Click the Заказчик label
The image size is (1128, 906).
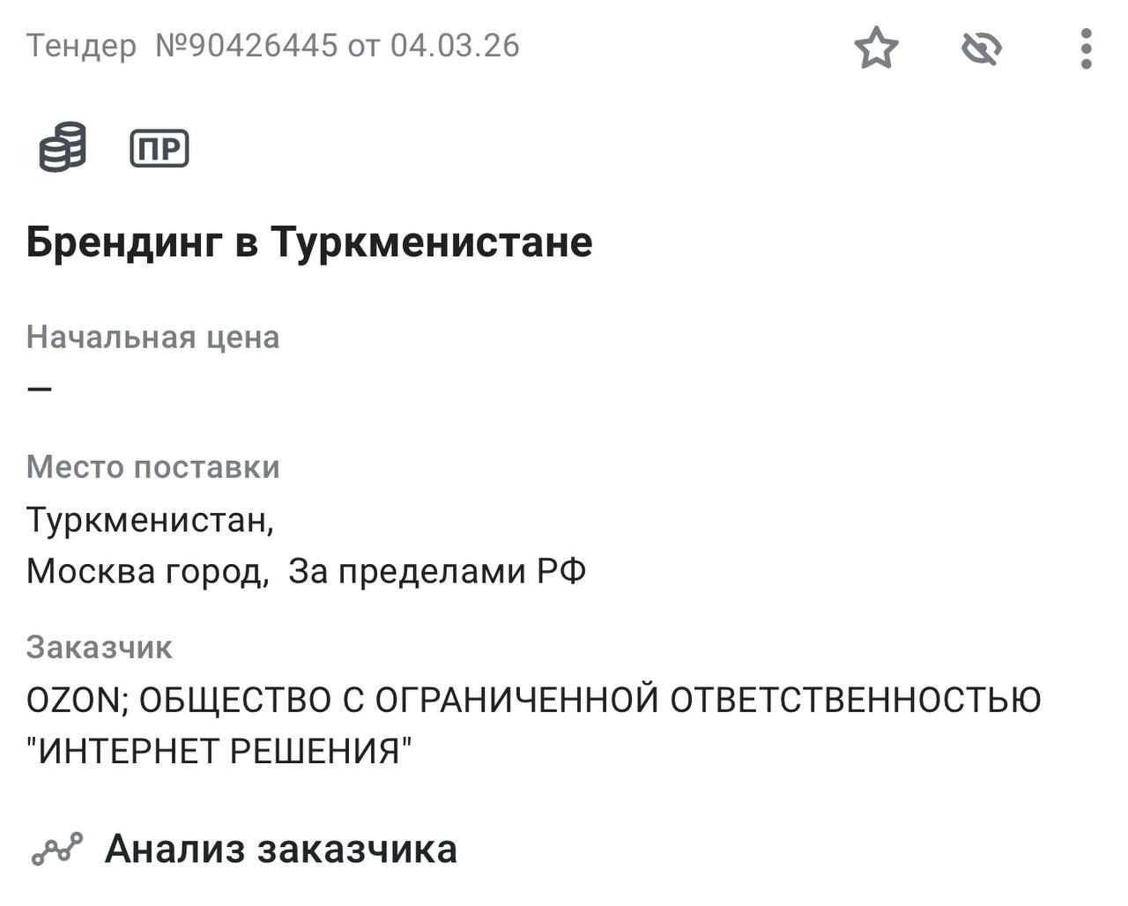coord(99,647)
